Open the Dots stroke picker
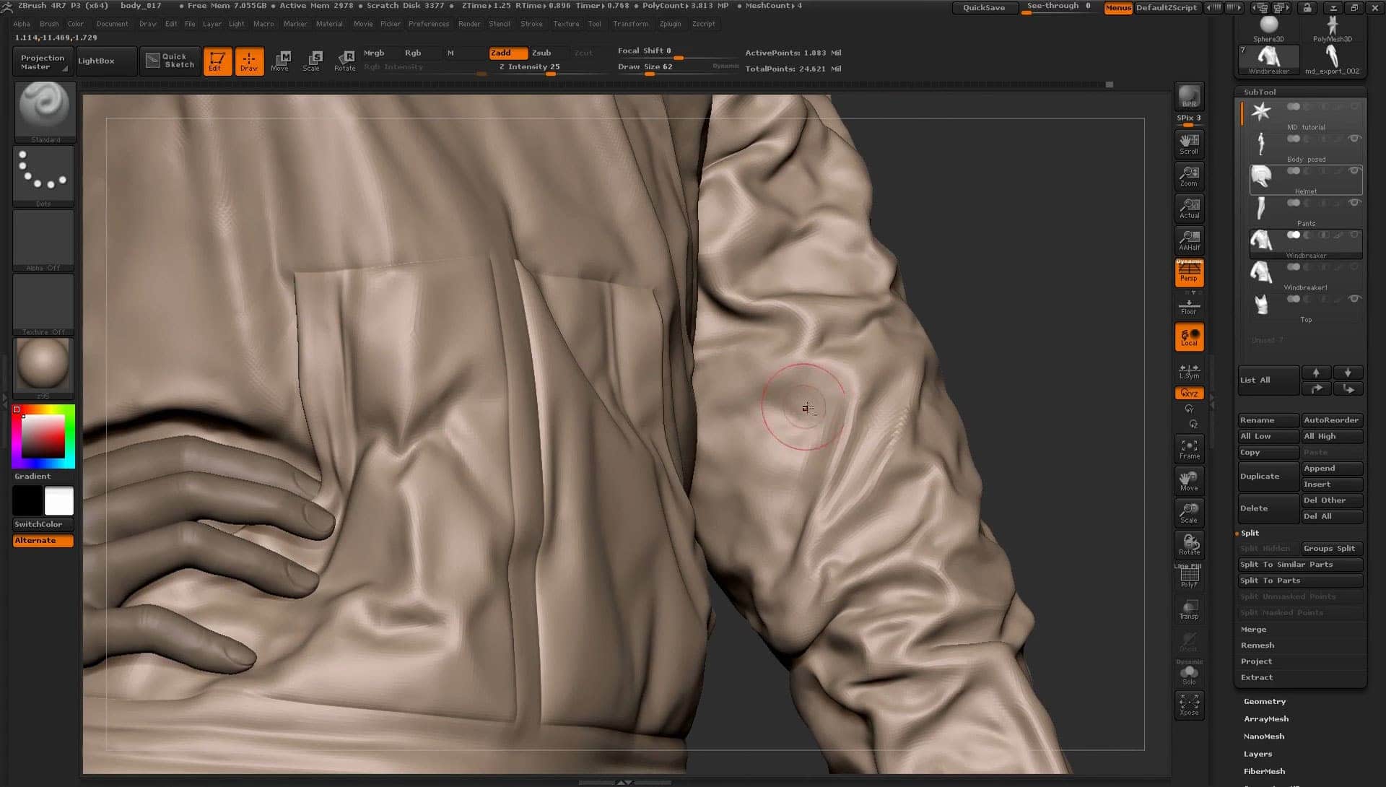This screenshot has width=1386, height=787. [x=44, y=176]
